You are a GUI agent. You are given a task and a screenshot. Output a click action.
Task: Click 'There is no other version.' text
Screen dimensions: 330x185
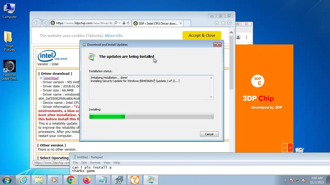coord(57,150)
